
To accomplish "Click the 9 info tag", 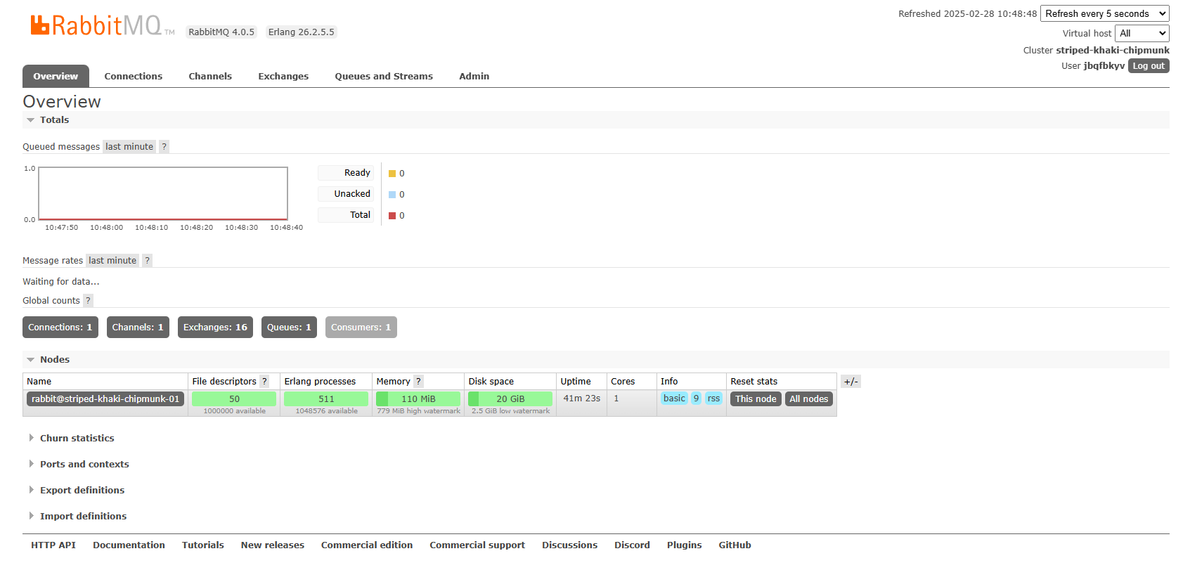I will tap(696, 398).
